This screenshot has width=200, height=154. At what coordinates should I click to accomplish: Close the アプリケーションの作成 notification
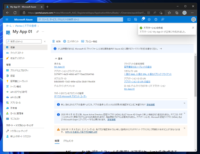(193, 28)
